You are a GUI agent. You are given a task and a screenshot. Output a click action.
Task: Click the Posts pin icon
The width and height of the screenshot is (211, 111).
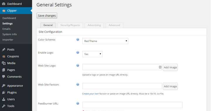(x=4, y=50)
